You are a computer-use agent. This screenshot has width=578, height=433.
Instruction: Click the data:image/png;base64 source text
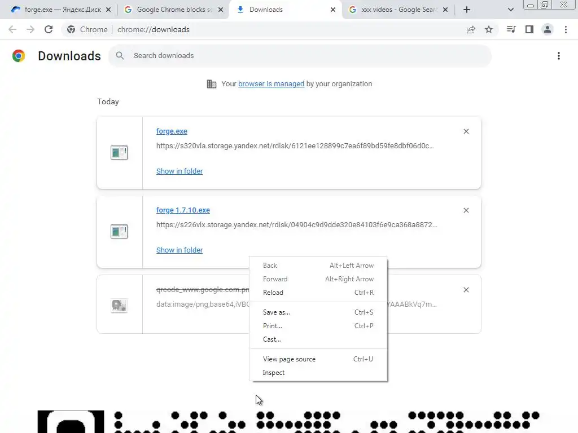[x=203, y=304]
